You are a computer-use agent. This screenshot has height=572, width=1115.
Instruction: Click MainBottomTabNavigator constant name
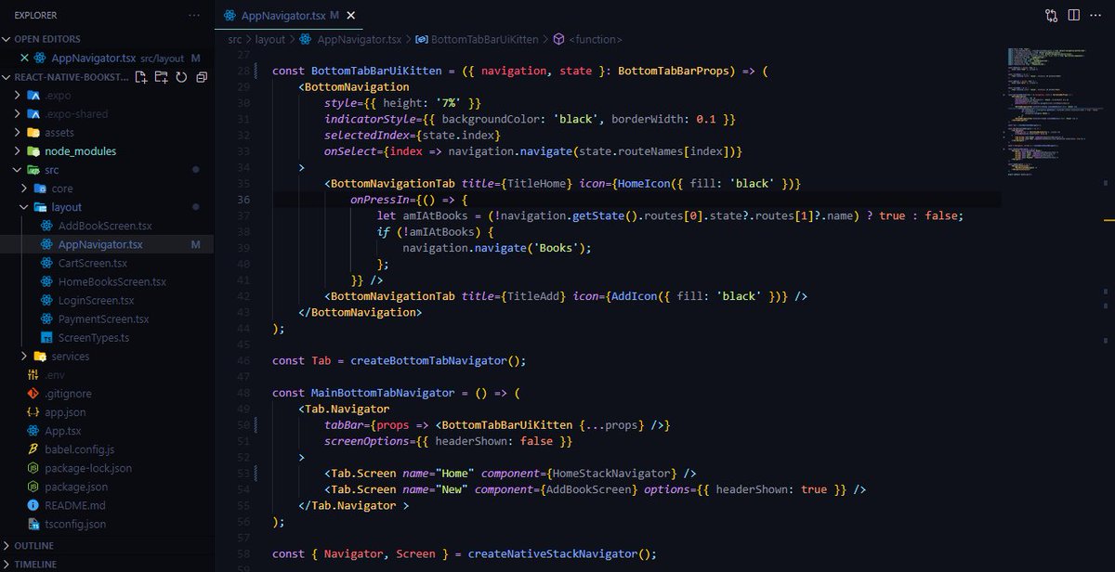383,393
